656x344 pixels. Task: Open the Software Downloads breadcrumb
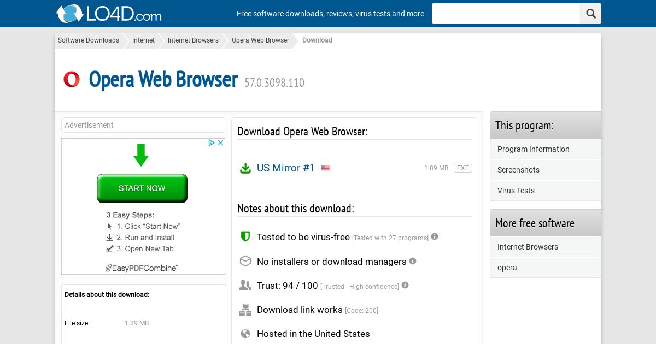pyautogui.click(x=89, y=40)
